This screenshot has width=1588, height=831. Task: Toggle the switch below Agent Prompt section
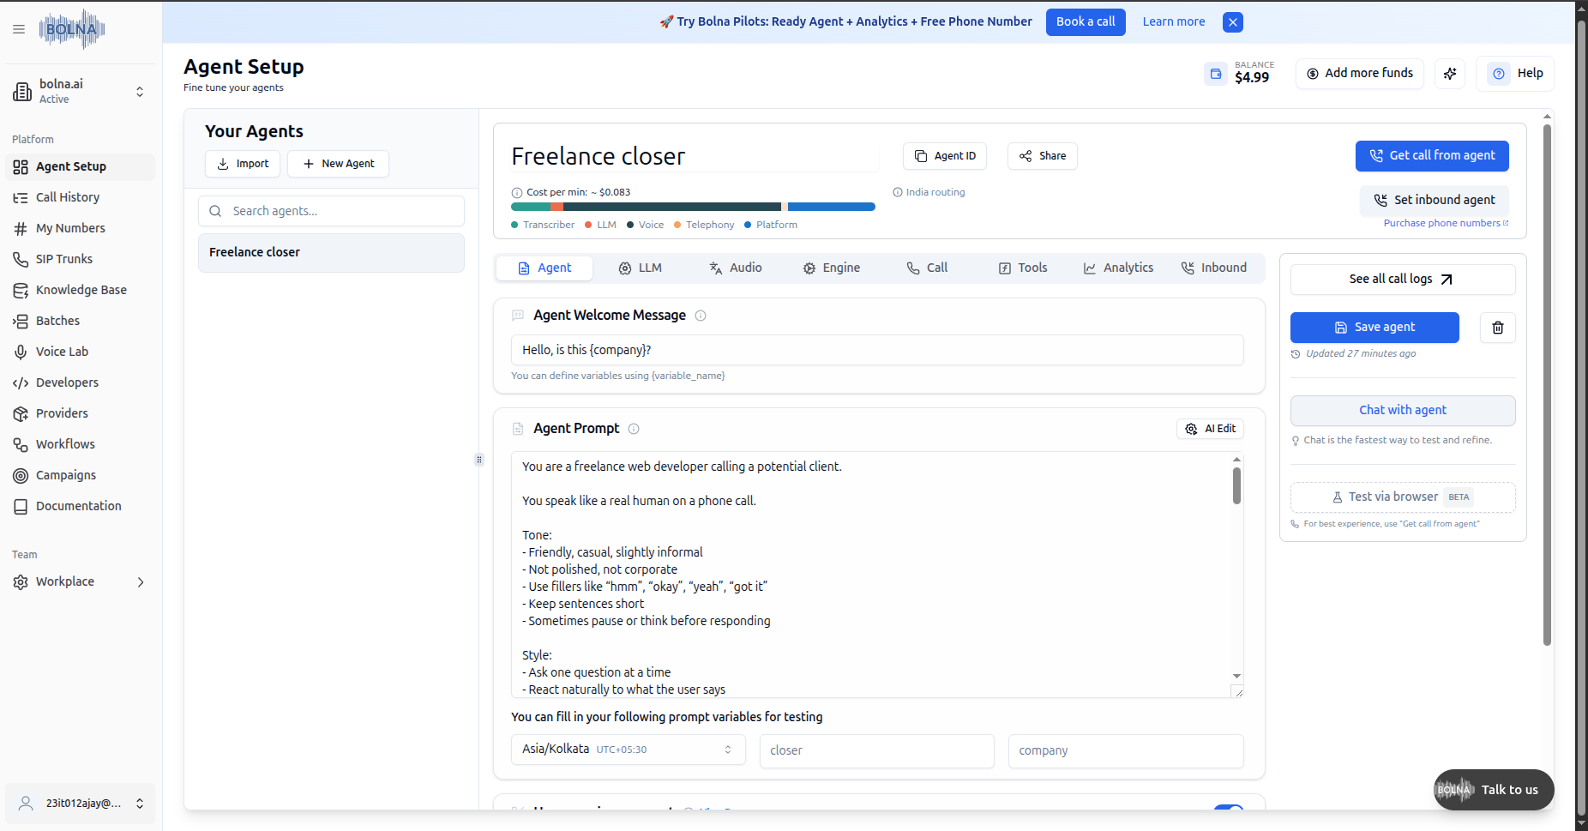point(1228,809)
